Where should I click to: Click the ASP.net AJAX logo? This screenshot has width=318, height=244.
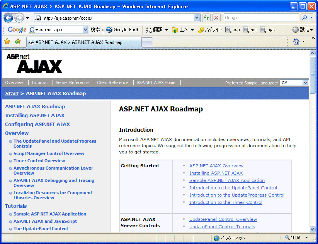click(34, 63)
